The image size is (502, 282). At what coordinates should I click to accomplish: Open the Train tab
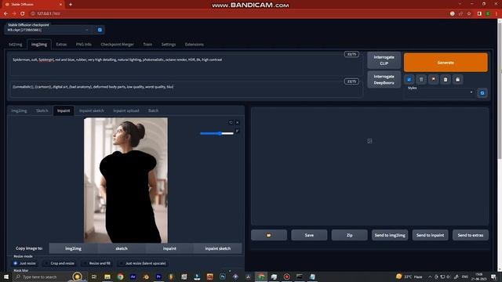coord(147,45)
